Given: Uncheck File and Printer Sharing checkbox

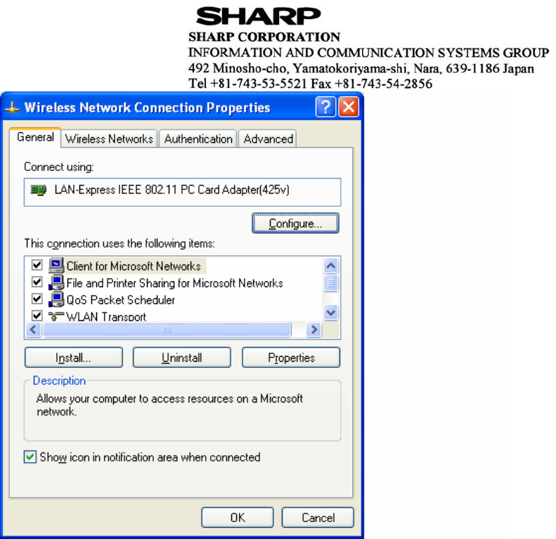Looking at the screenshot, I should [37, 282].
